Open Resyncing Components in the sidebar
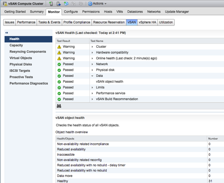Viewport: 224px width, 183px height. coord(28,52)
